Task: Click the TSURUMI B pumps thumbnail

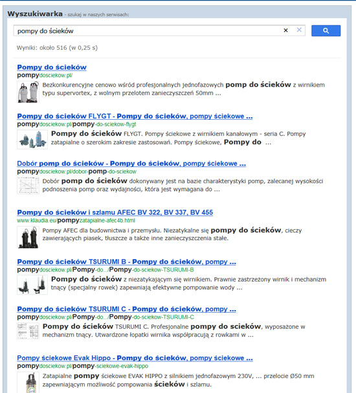Action: pyautogui.click(x=32, y=285)
